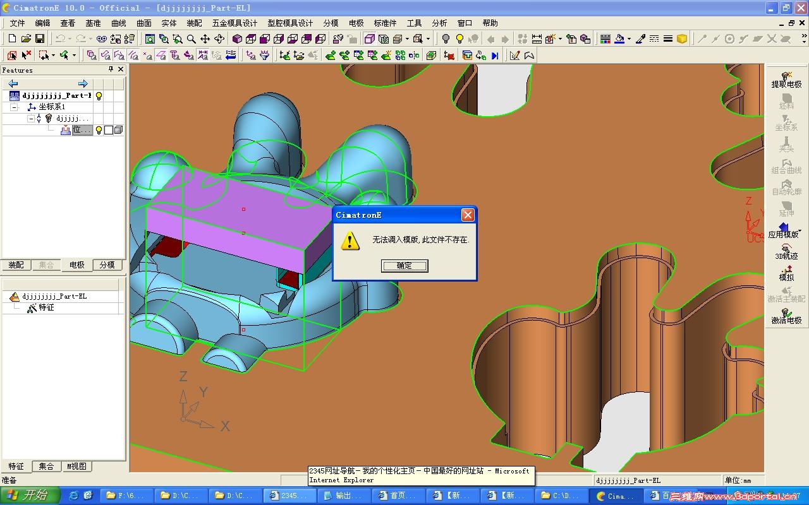The height and width of the screenshot is (505, 809).
Task: Switch to the M视图 tab
Action: tap(76, 466)
